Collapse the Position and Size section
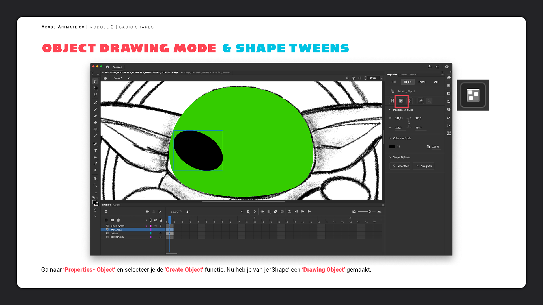This screenshot has width=543, height=305. click(x=390, y=110)
